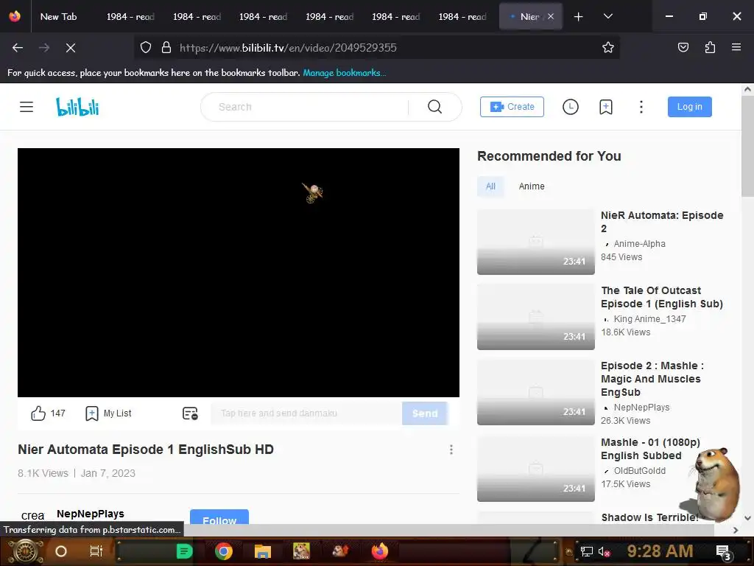Open the taskbar Cortana circle icon
The width and height of the screenshot is (754, 566).
click(60, 551)
